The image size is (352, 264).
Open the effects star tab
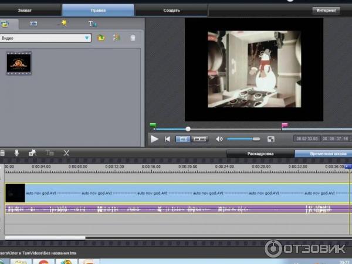tap(62, 23)
